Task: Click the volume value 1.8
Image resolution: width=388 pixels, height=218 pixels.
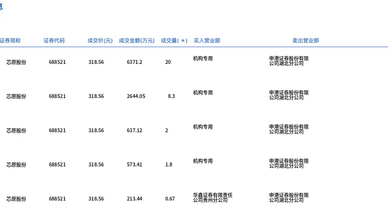Action: (x=169, y=164)
